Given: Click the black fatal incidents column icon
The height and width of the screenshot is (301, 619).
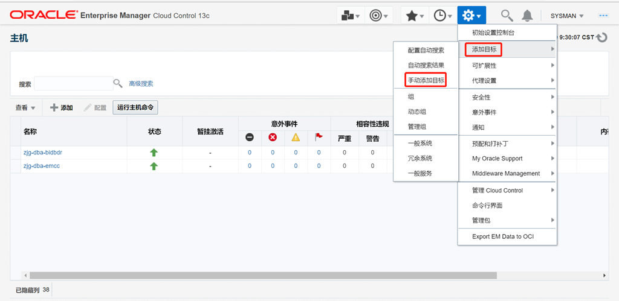Looking at the screenshot, I should pyautogui.click(x=250, y=137).
